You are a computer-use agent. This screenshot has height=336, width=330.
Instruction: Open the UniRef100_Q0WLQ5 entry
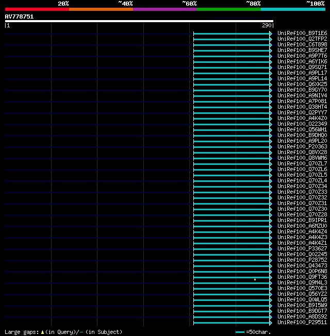pos(302,300)
